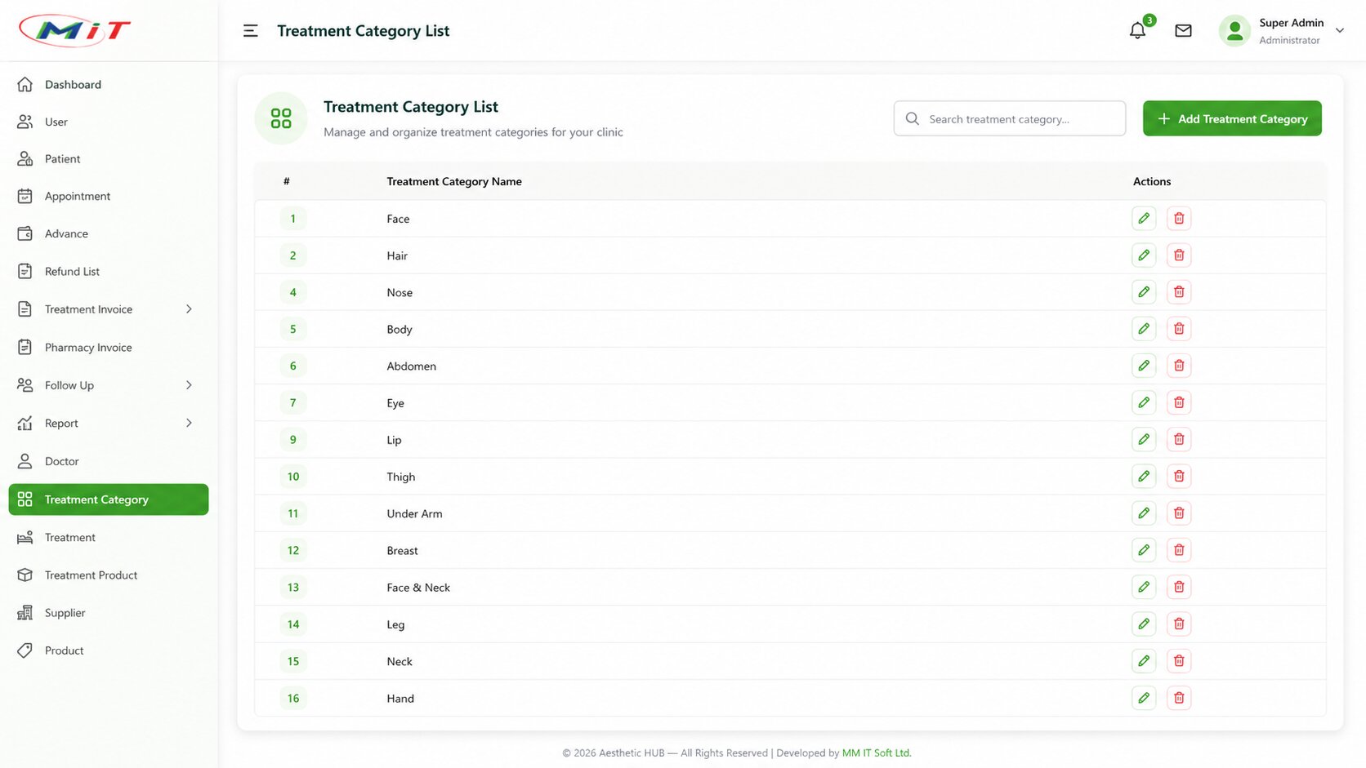Image resolution: width=1366 pixels, height=768 pixels.
Task: Click the Thigh category name
Action: [x=401, y=477]
